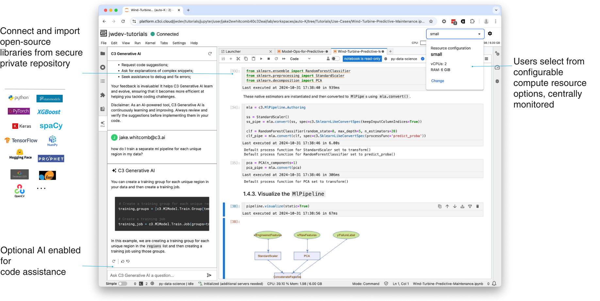600x301 pixels.
Task: Refresh the C3 Generative AI panel
Action: coord(210,54)
